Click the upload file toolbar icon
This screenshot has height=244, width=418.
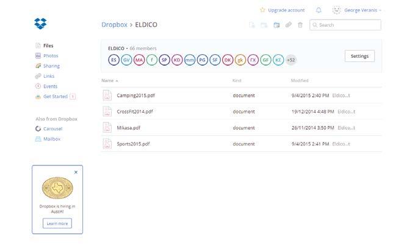[251, 25]
